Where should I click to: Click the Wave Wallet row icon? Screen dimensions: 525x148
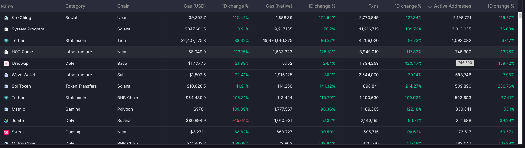tap(6, 75)
